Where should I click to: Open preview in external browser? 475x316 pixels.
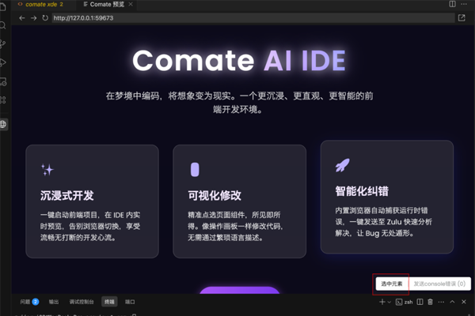[462, 18]
